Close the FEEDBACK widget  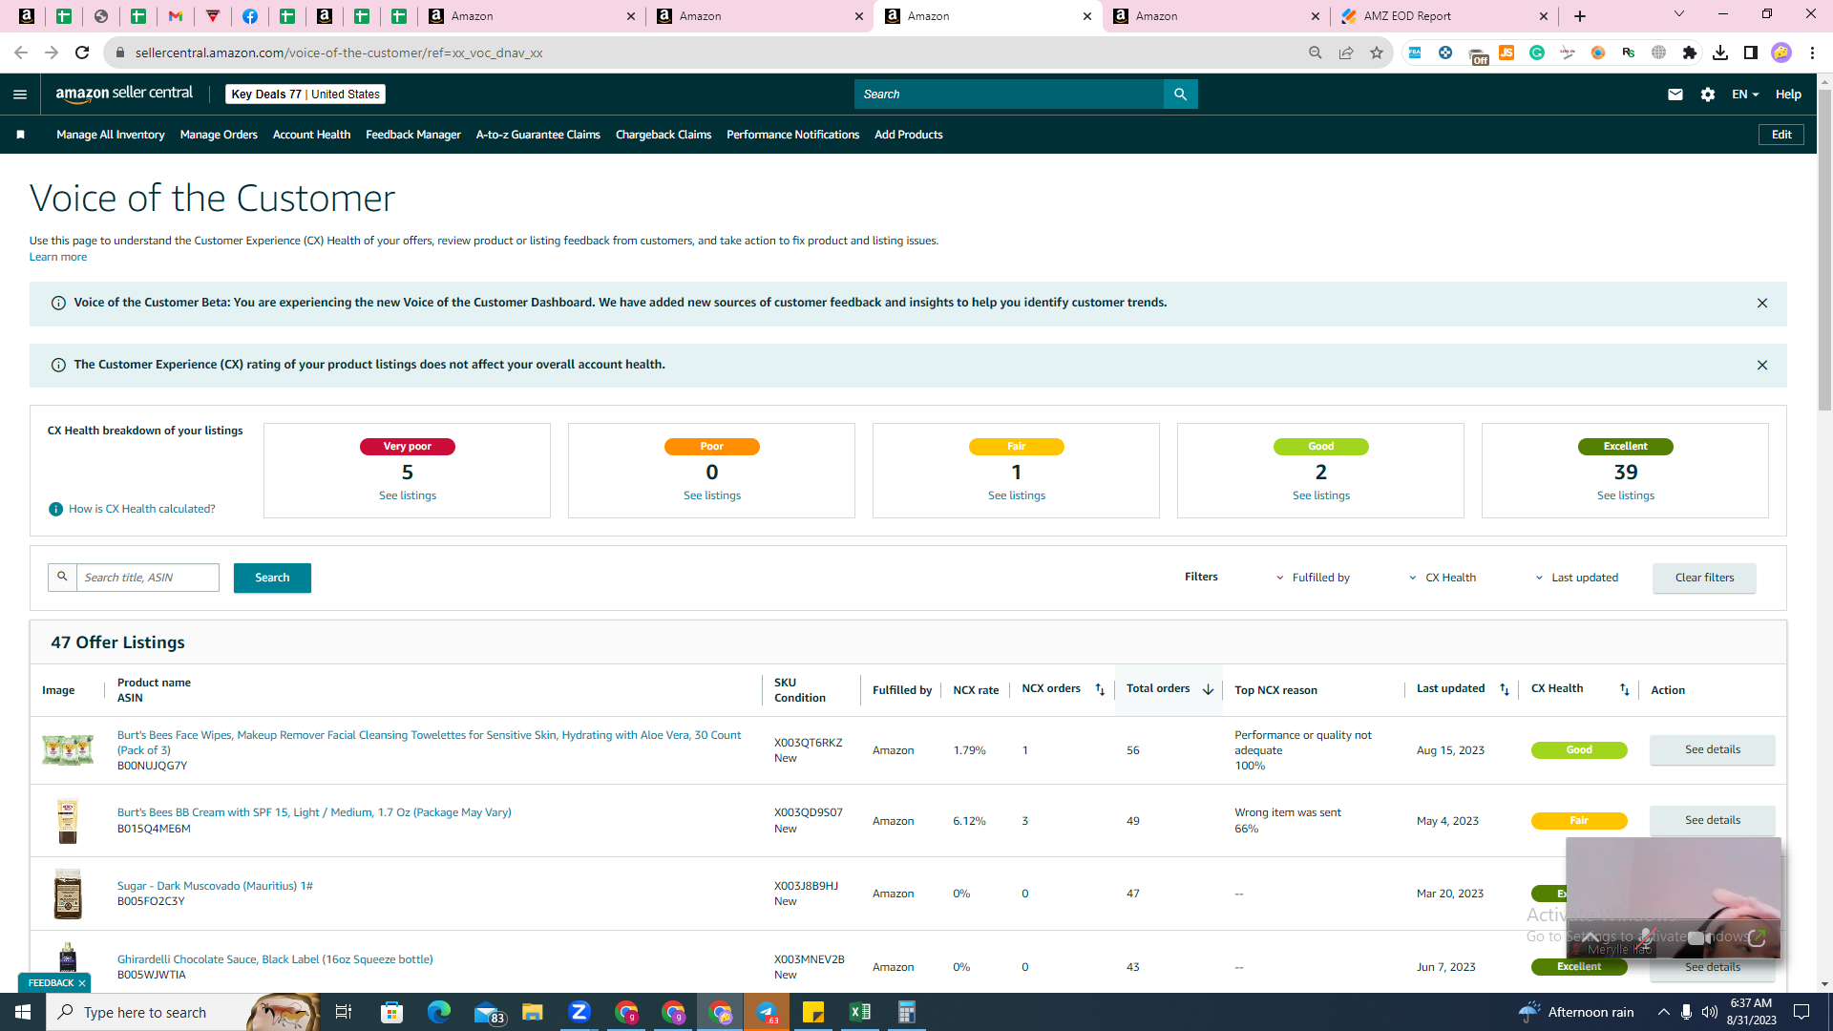tap(82, 983)
